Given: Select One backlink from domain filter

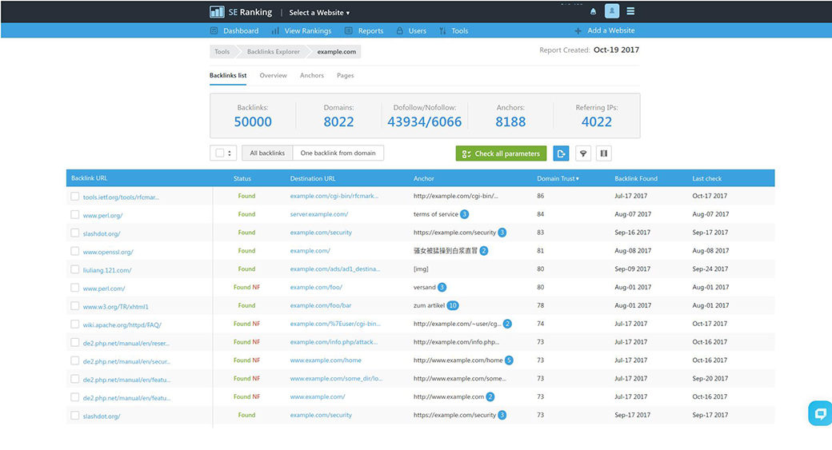Looking at the screenshot, I should point(338,153).
